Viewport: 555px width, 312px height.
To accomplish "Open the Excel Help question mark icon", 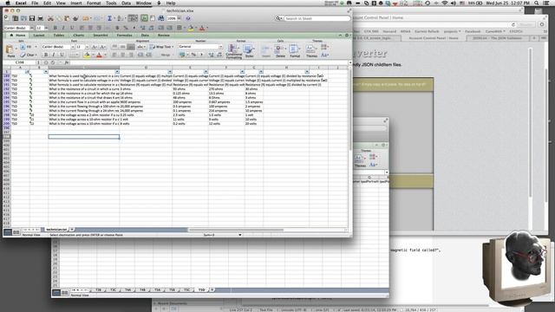I will [x=188, y=18].
